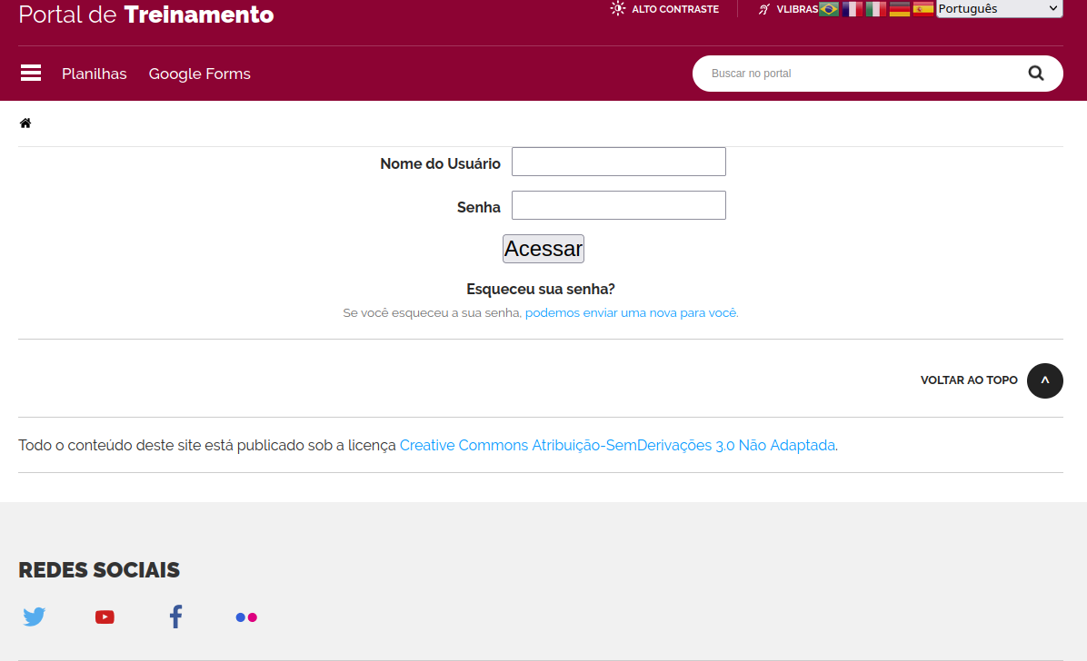This screenshot has width=1087, height=661.
Task: Enable VLibras accessibility
Action: (x=787, y=9)
